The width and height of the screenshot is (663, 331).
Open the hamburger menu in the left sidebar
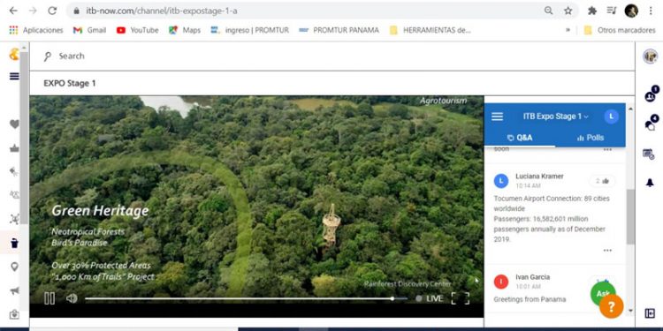14,76
